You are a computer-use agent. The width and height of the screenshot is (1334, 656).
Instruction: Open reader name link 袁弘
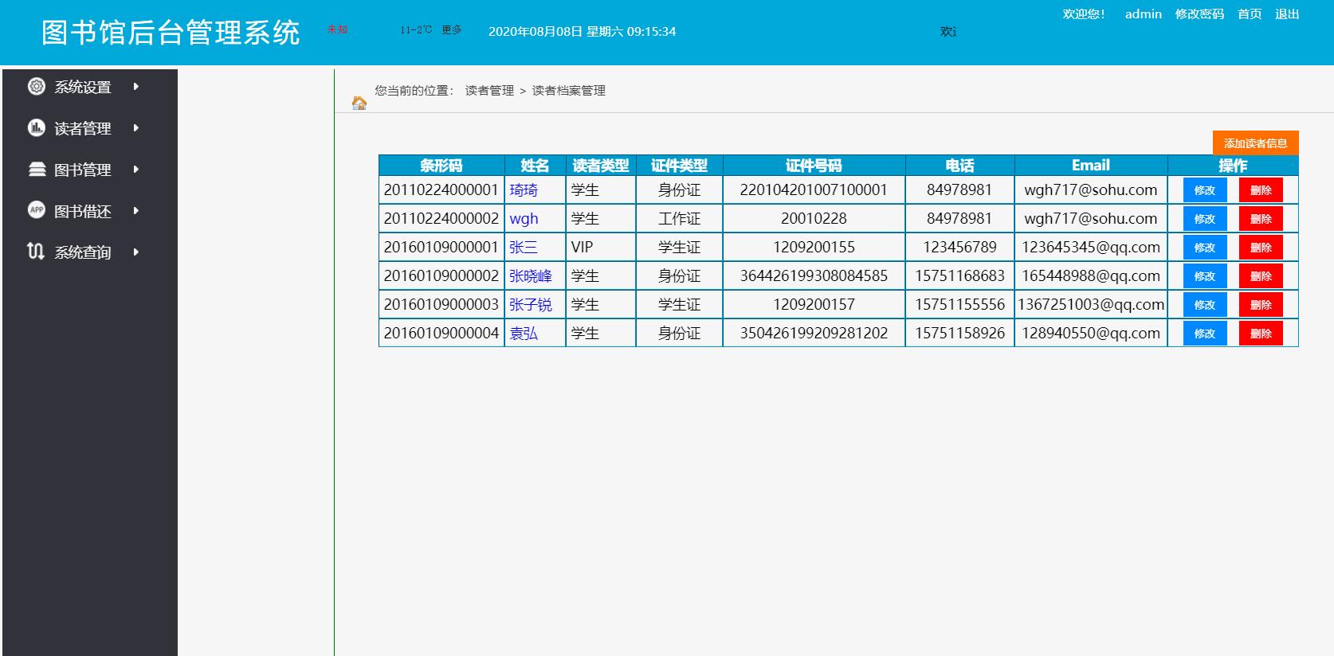[524, 334]
